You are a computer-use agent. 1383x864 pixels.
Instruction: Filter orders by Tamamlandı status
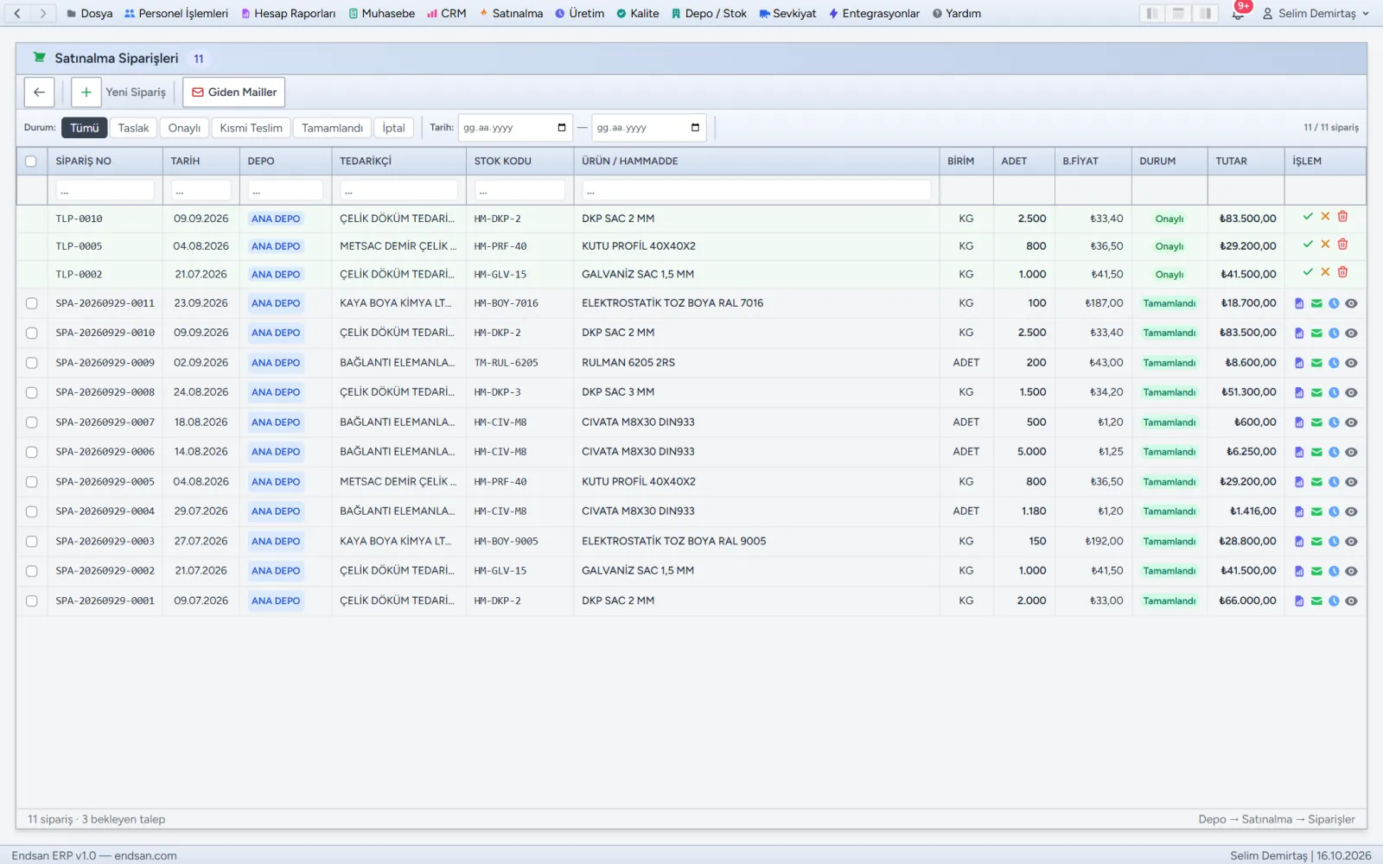pos(333,128)
